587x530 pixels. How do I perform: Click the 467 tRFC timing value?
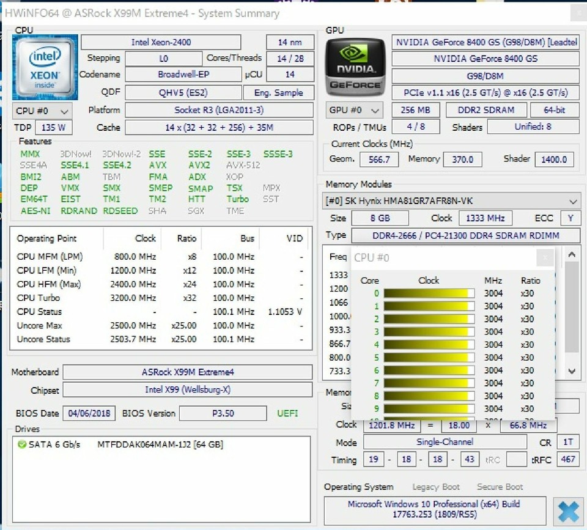pyautogui.click(x=568, y=459)
